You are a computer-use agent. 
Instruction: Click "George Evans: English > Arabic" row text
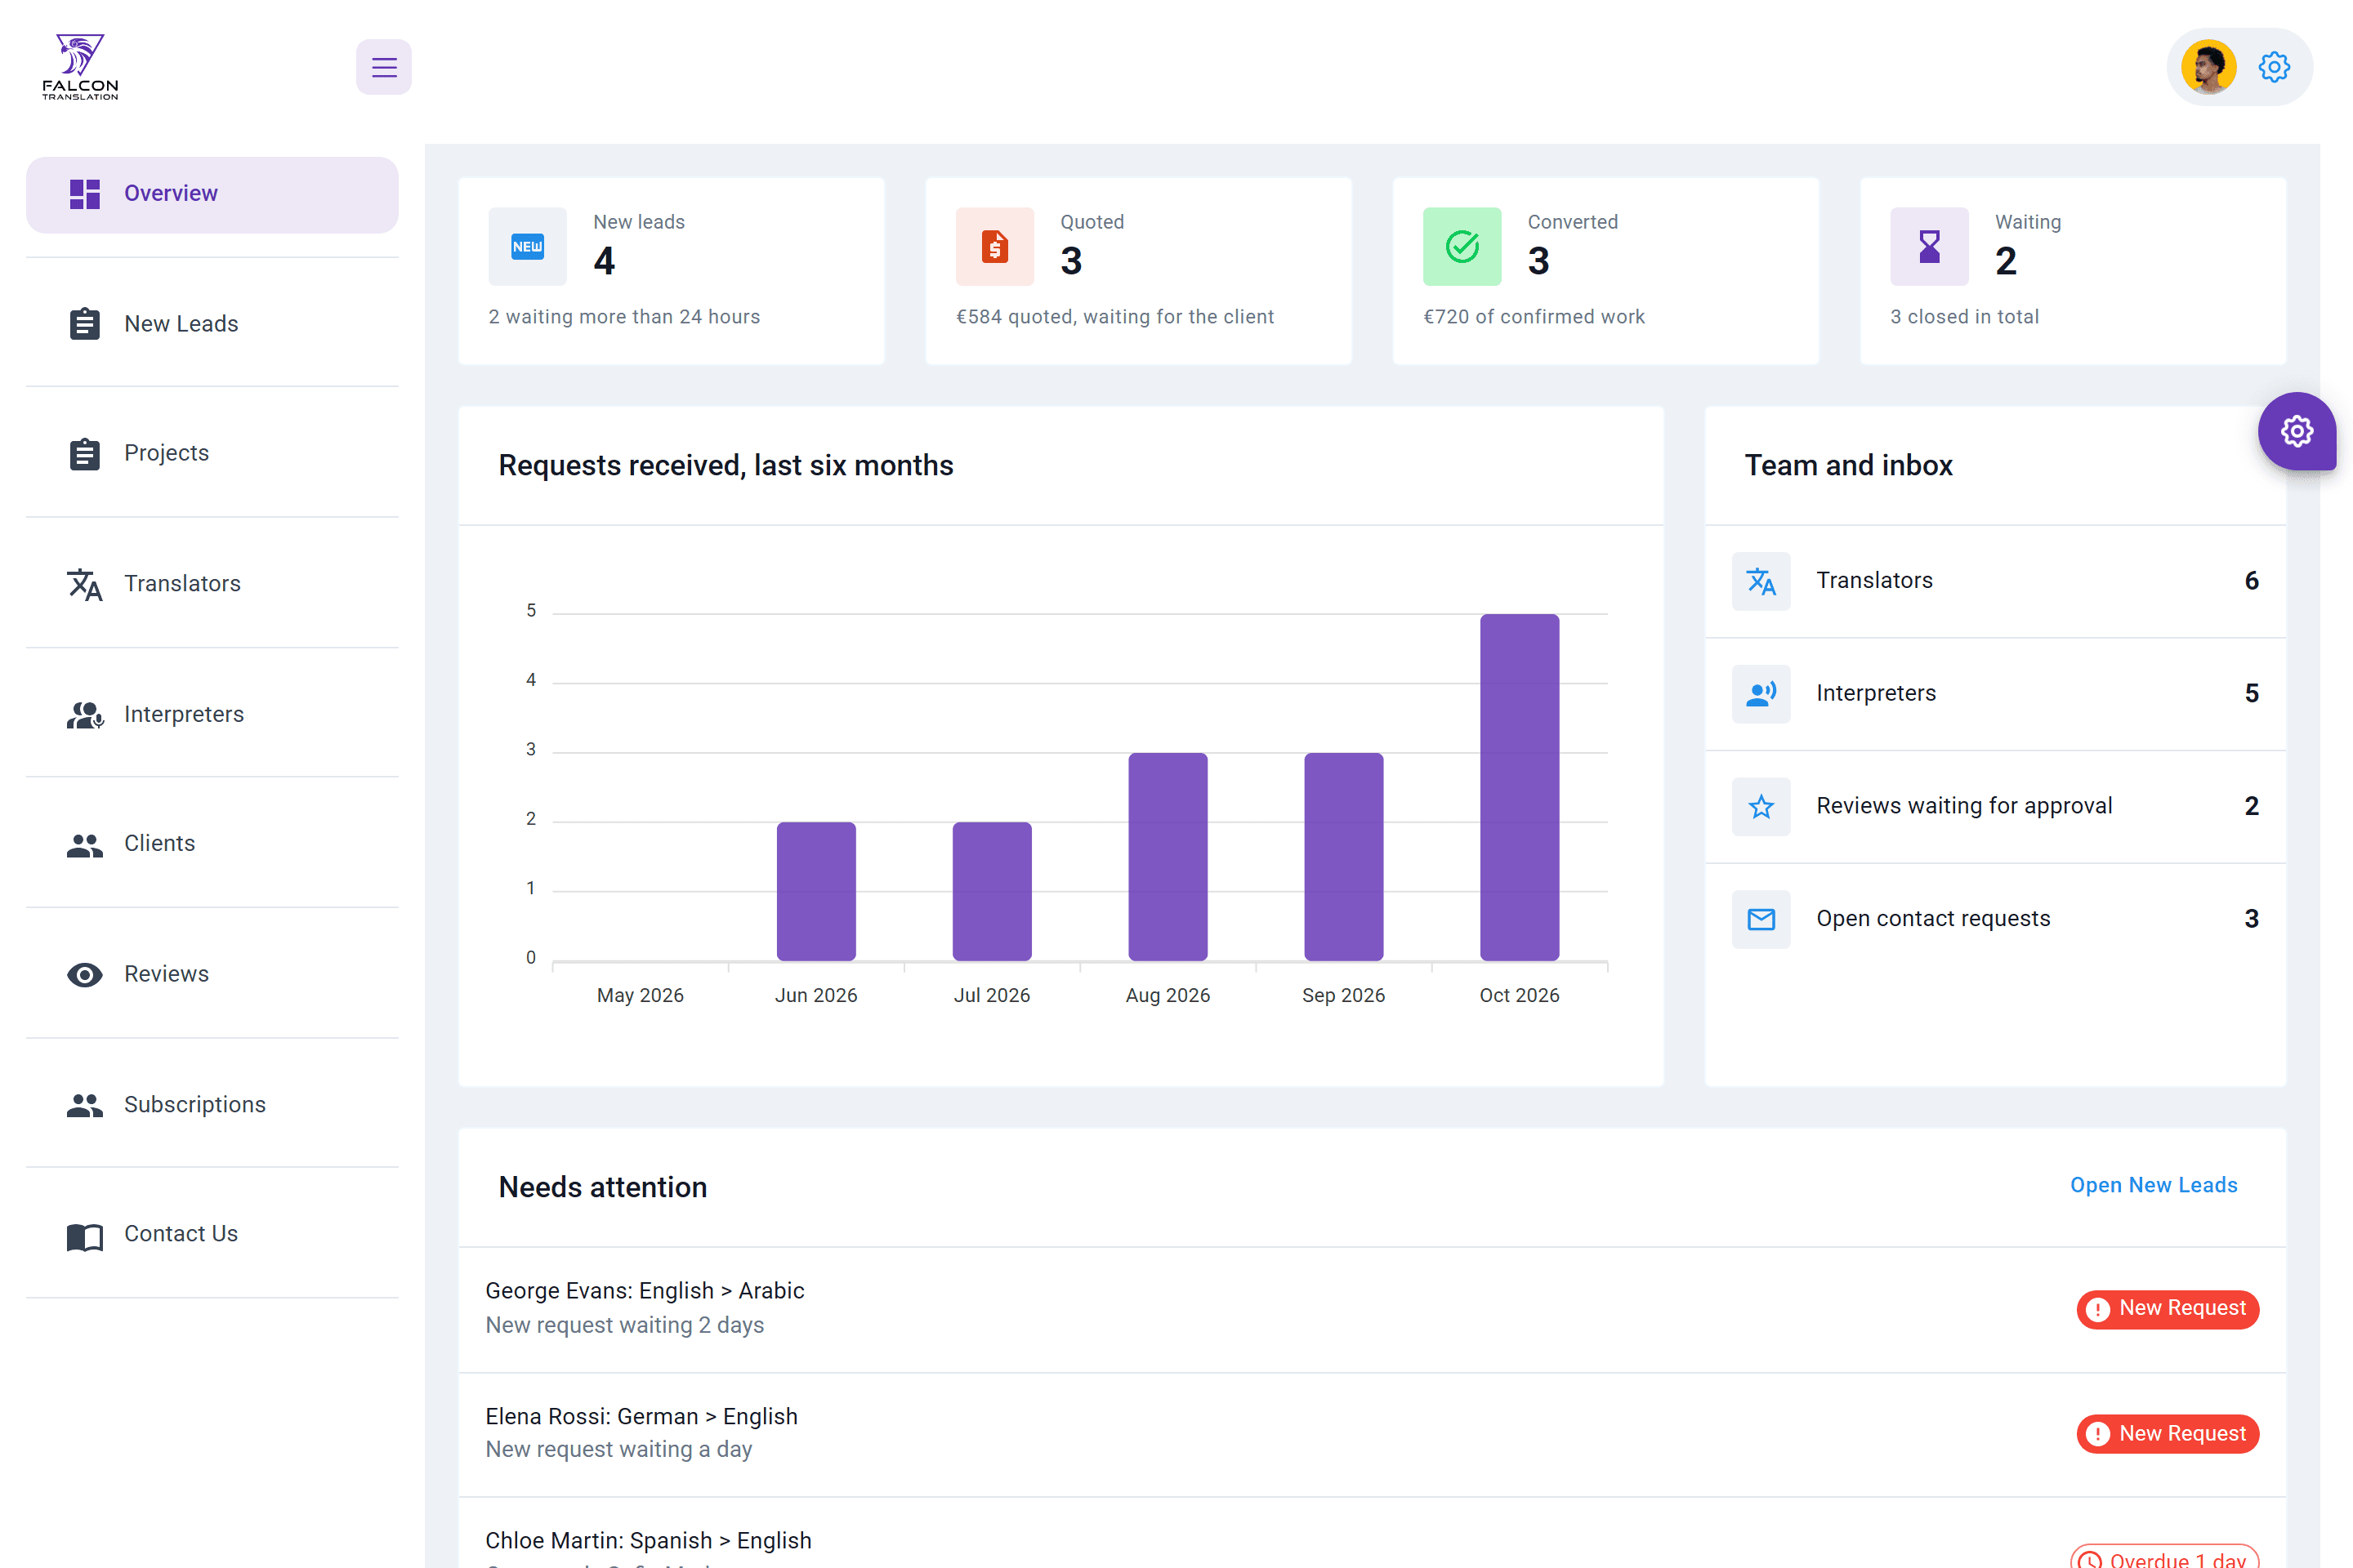(645, 1291)
